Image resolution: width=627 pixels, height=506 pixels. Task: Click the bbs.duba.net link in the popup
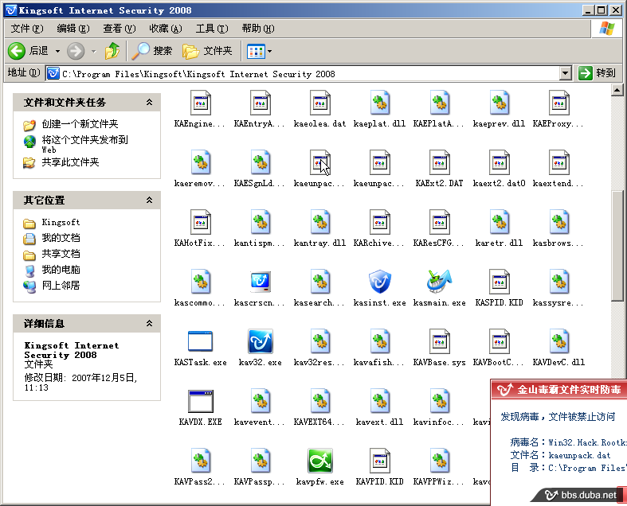(588, 495)
